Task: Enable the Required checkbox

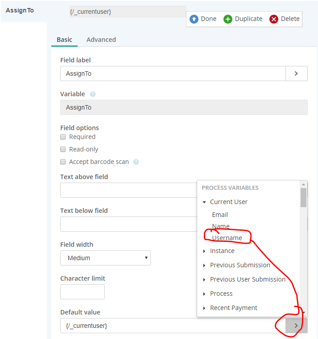Action: [x=63, y=137]
